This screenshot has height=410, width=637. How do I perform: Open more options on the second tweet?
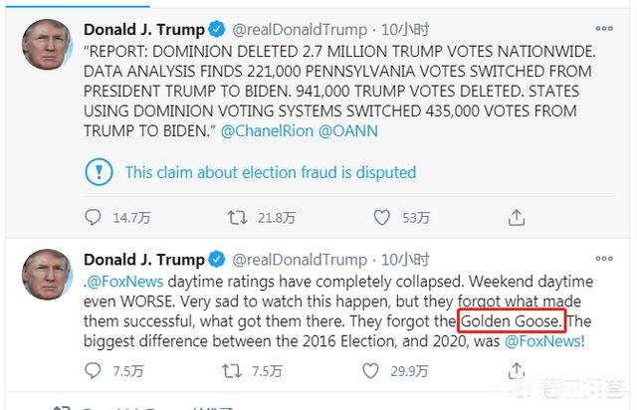coord(603,261)
